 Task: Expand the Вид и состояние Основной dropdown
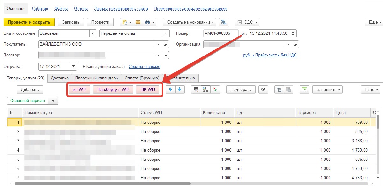point(92,33)
